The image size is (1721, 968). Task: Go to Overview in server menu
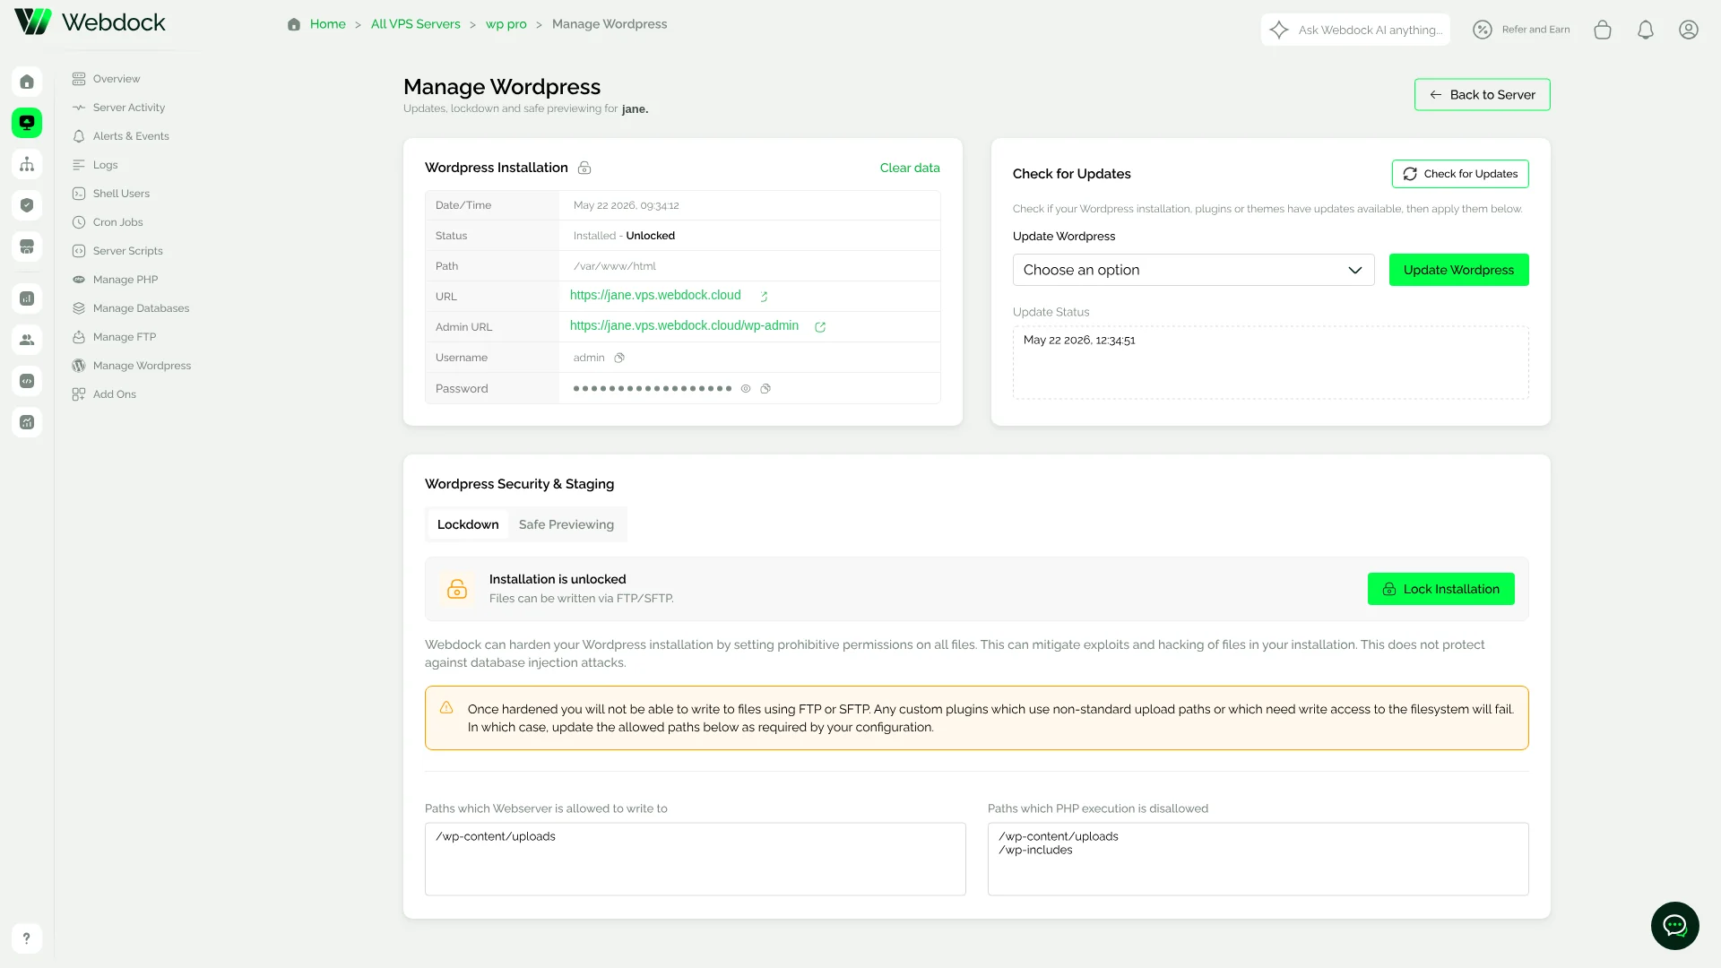(117, 79)
